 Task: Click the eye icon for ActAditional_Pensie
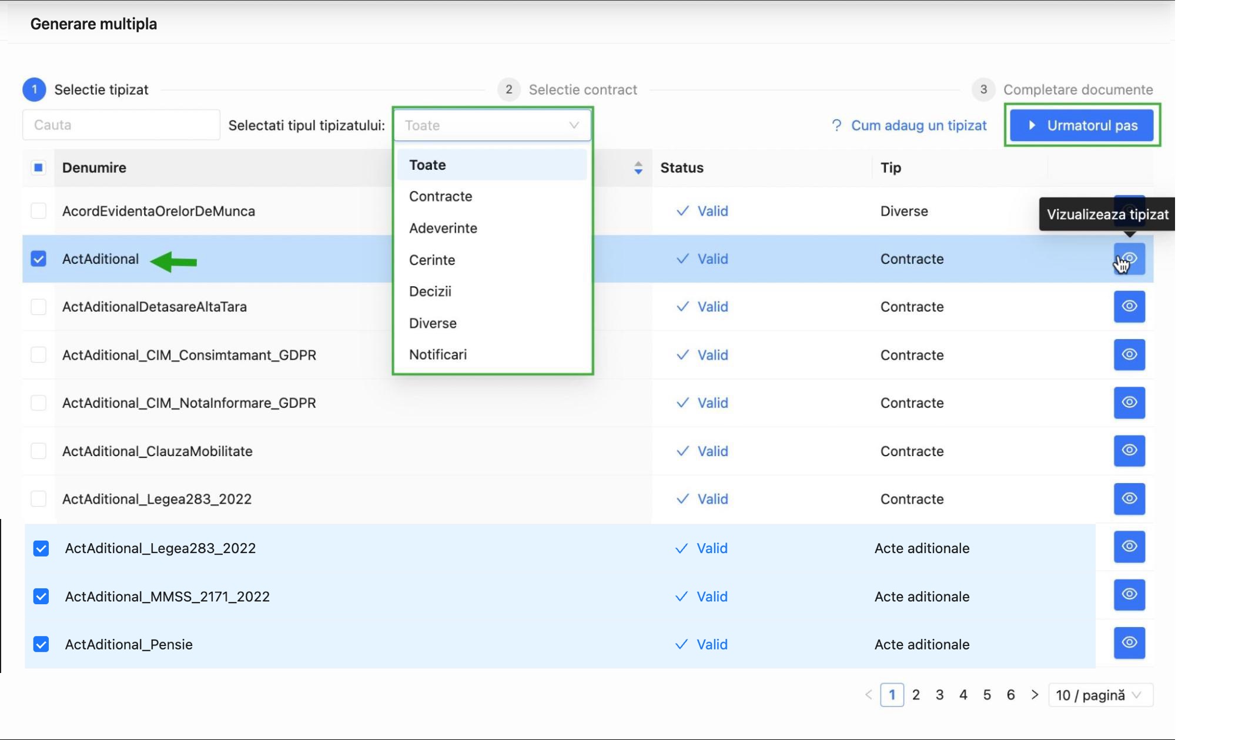pos(1129,642)
